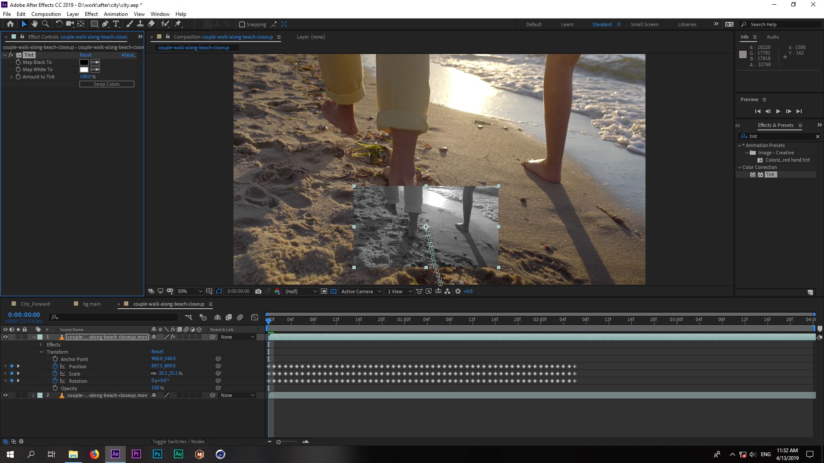824x463 pixels.
Task: Select the Zoom tool icon
Action: tap(45, 24)
